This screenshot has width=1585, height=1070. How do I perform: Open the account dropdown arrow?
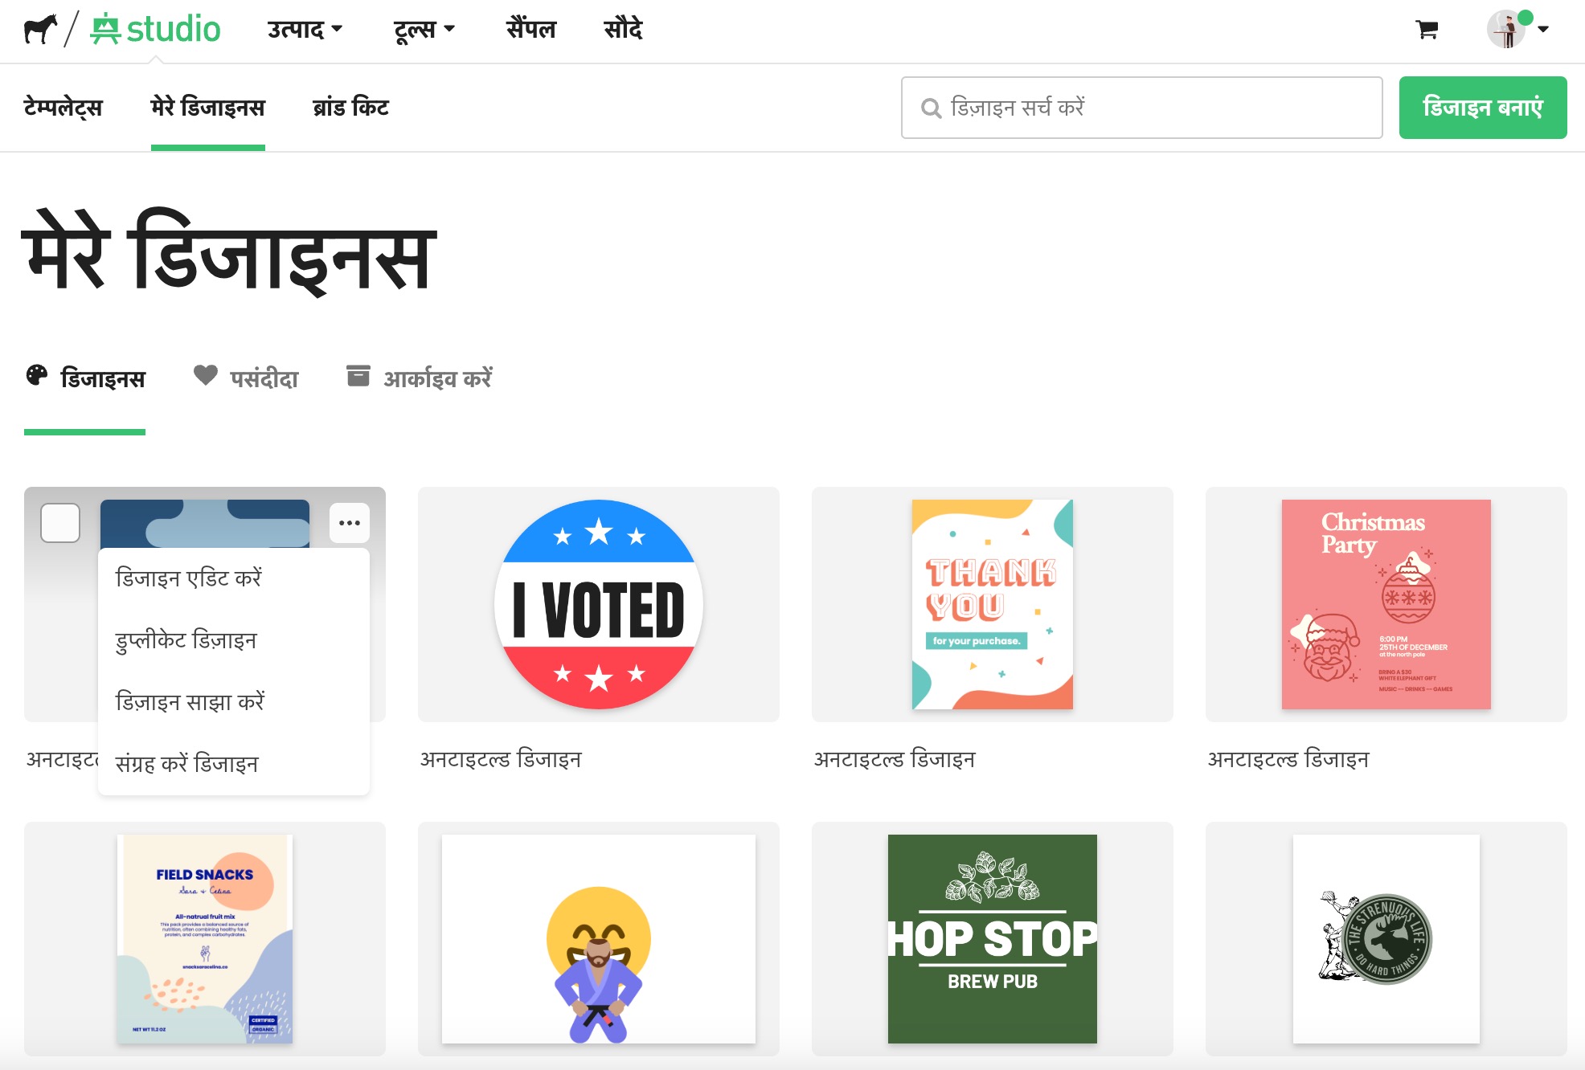tap(1543, 30)
